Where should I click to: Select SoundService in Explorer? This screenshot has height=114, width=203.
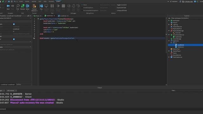pos(177,55)
